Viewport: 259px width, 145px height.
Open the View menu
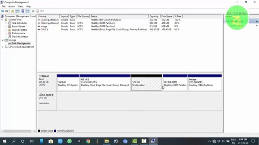tap(20, 6)
